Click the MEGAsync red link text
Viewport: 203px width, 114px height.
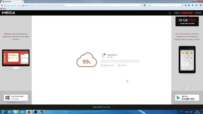pyautogui.click(x=8, y=34)
